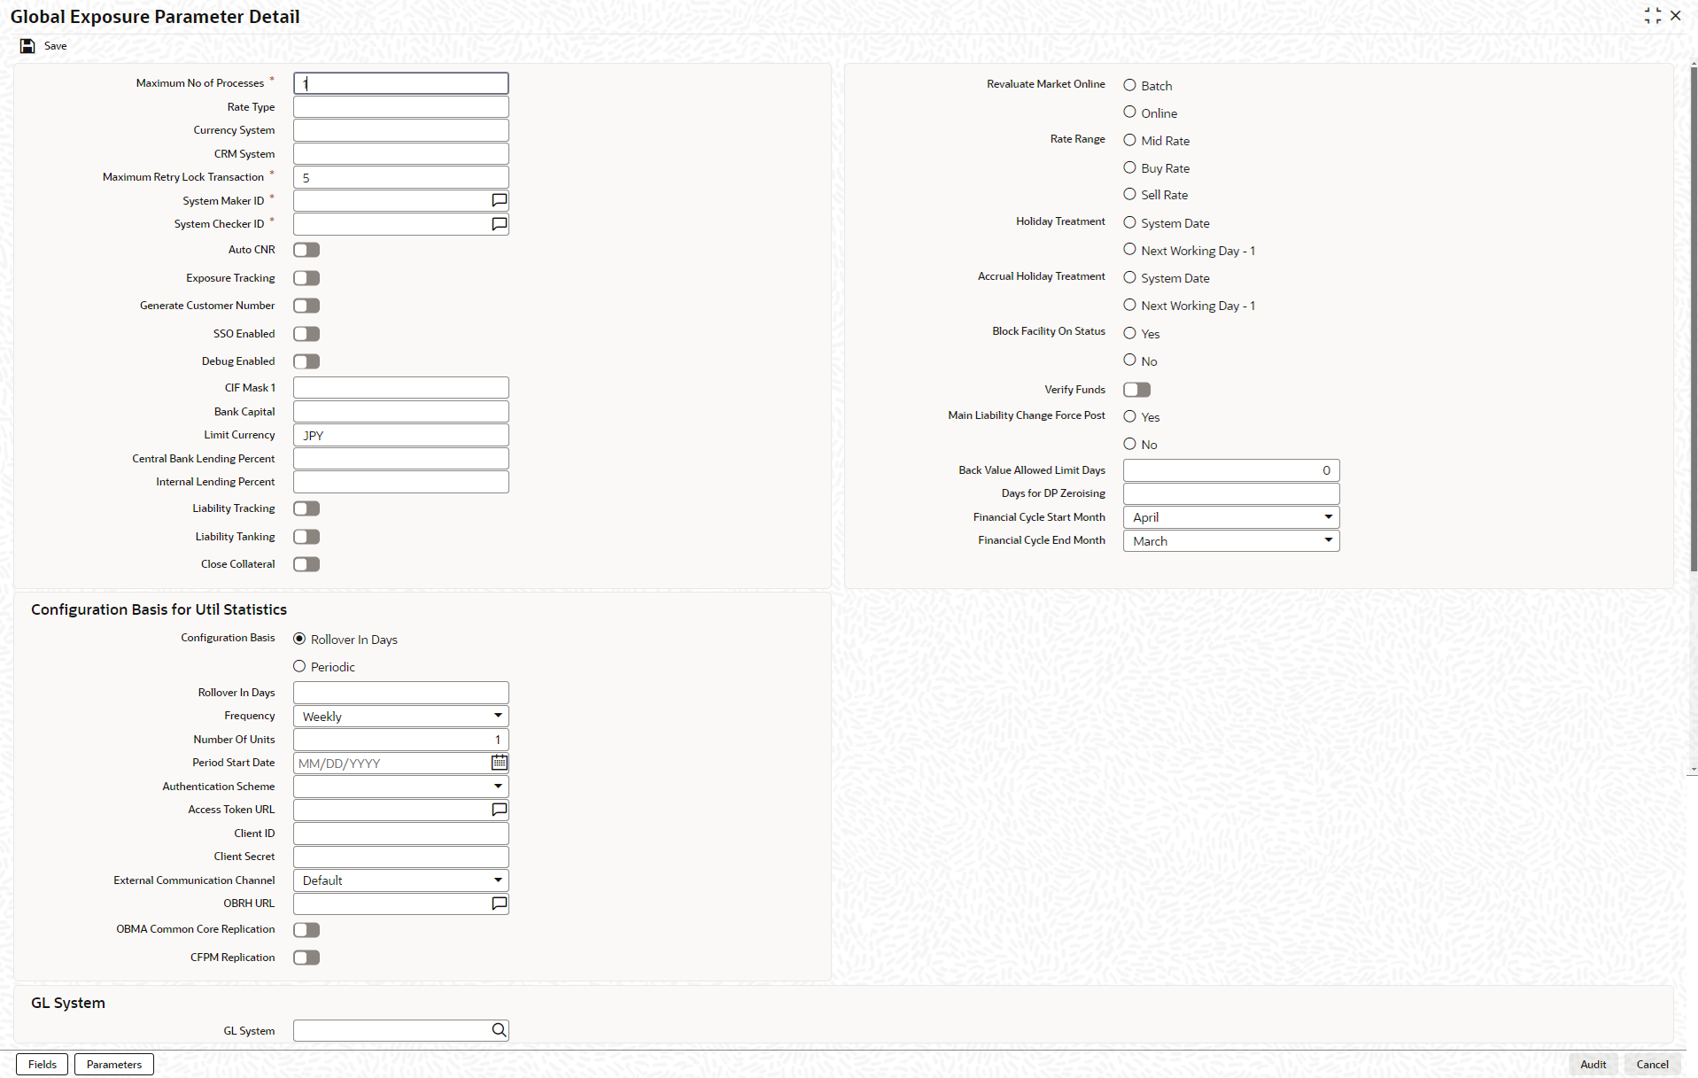Open OBRH URL popup editor icon
Screen dimensions: 1698x1078
pos(500,904)
